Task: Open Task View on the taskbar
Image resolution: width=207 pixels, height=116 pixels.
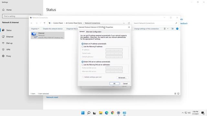Action: pyautogui.click(x=94, y=113)
